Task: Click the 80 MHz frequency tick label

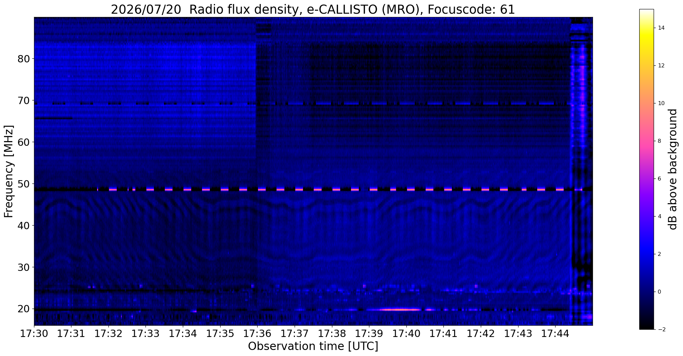Action: point(23,59)
